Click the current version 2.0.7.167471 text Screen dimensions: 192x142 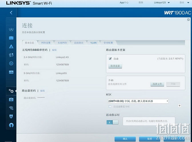170,59
